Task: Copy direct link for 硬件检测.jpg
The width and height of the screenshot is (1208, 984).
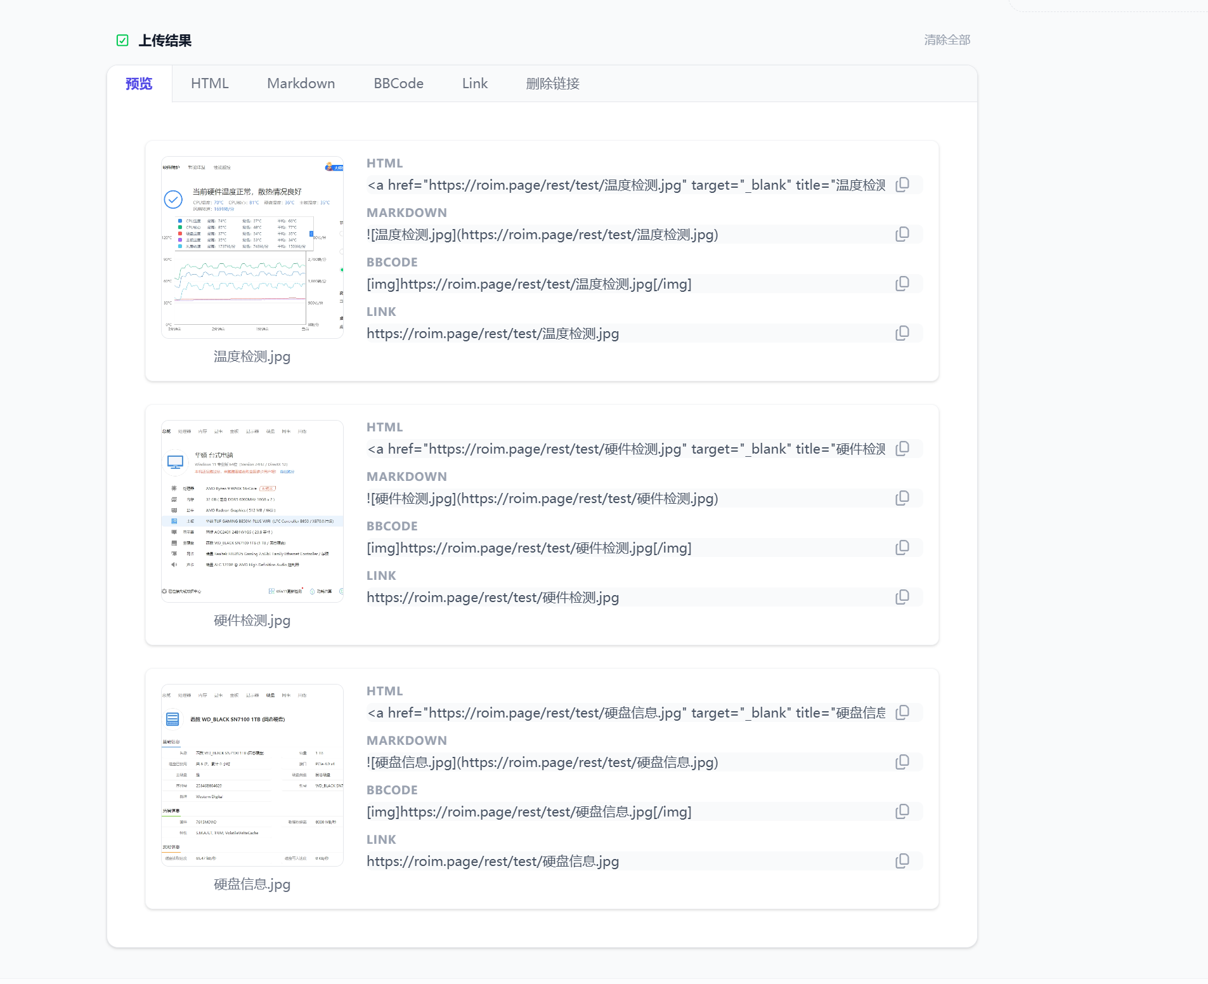Action: pos(902,597)
